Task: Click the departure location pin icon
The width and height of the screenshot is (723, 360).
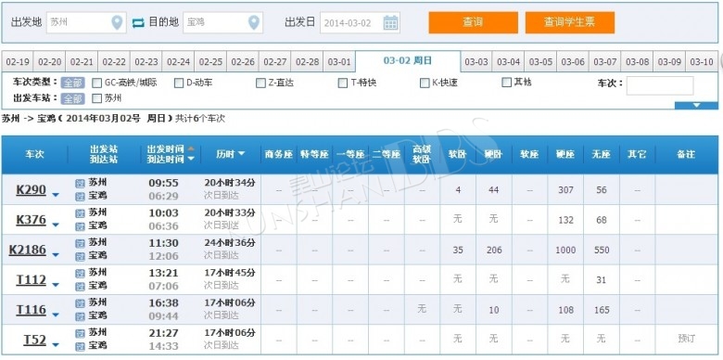Action: [x=117, y=22]
